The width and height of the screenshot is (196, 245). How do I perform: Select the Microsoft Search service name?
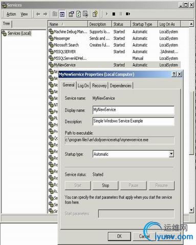pos(66,45)
